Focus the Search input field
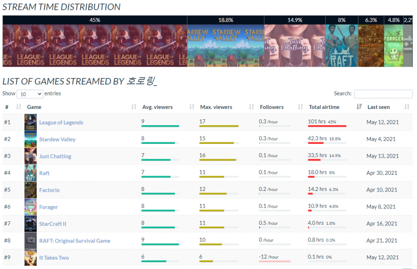This screenshot has width=417, height=269. coord(383,94)
